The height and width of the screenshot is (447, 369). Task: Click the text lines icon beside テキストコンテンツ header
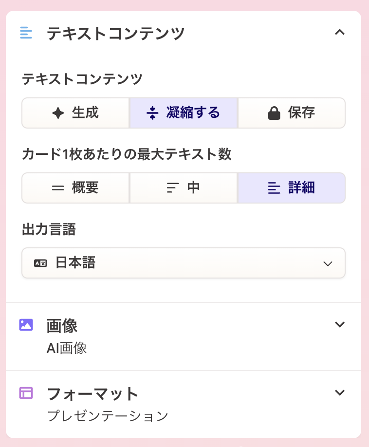(x=26, y=34)
